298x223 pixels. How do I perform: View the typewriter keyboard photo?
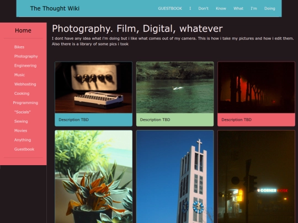pyautogui.click(x=93, y=87)
